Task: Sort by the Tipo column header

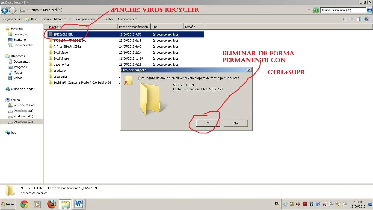Action: pyautogui.click(x=167, y=27)
